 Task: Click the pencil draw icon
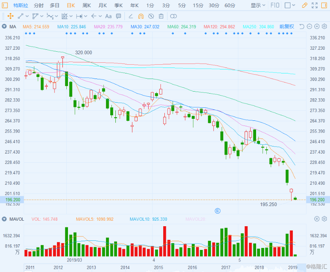[x=304, y=5]
